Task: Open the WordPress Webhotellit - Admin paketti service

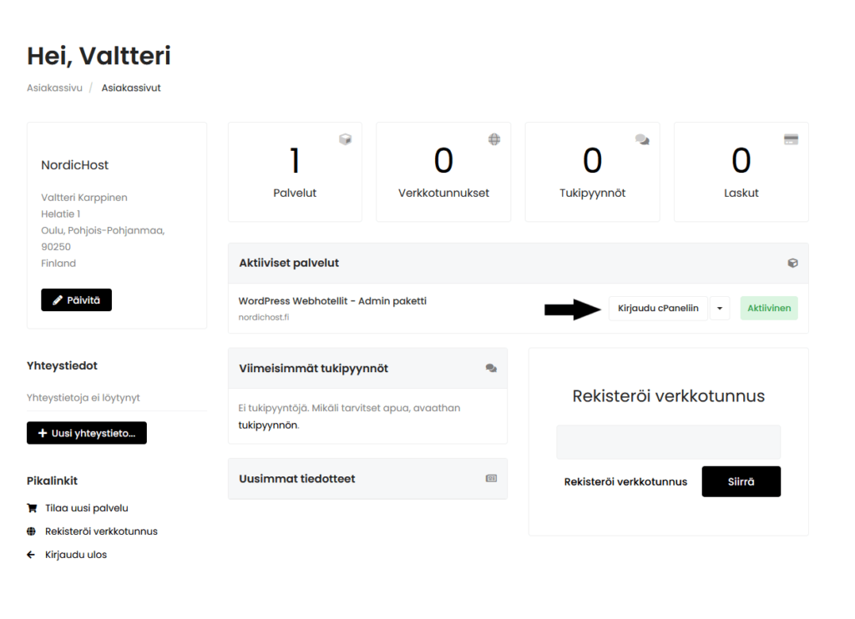Action: 332,300
